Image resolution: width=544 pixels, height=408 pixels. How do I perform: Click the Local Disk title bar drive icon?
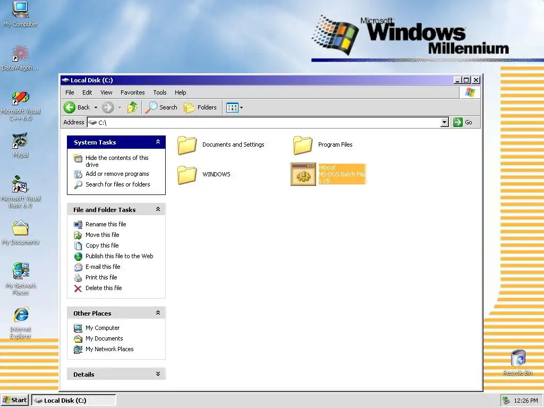(x=65, y=80)
